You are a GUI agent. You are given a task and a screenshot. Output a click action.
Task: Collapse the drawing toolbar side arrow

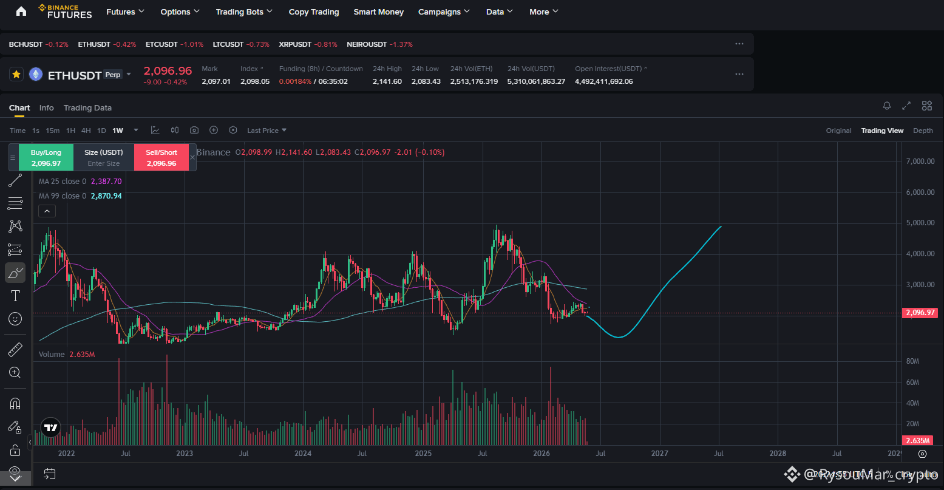pyautogui.click(x=30, y=443)
